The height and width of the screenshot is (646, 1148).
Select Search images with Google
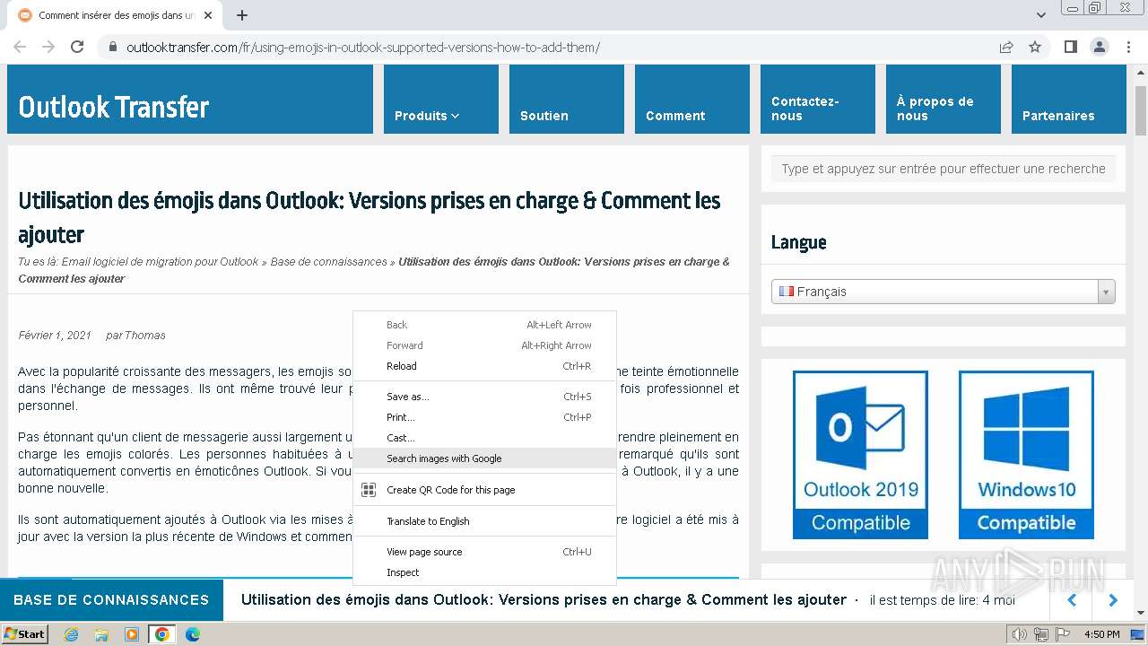(x=484, y=458)
